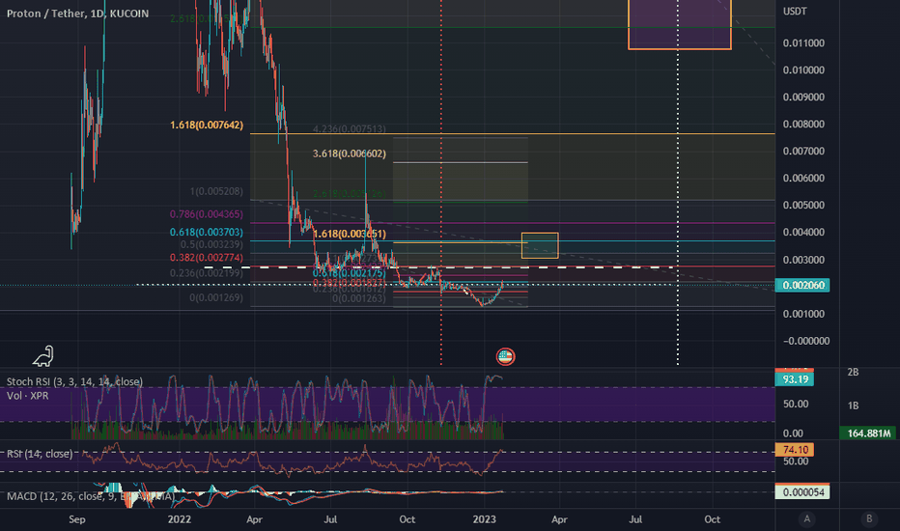Select the Fibonacci label 0(0.001269)

coord(216,298)
